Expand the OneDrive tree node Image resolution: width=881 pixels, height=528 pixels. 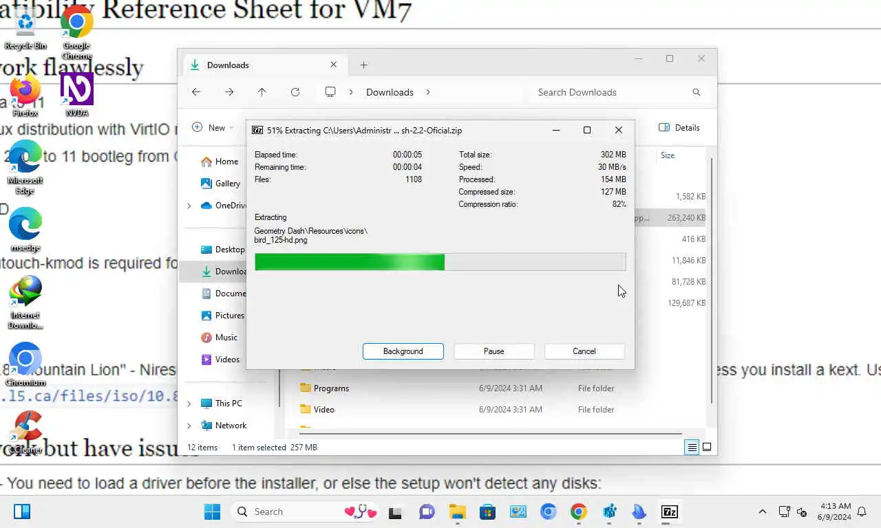coord(189,206)
